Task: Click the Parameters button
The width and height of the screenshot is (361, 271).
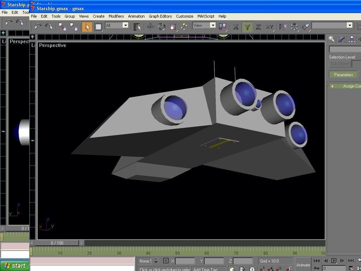Action: pos(343,74)
